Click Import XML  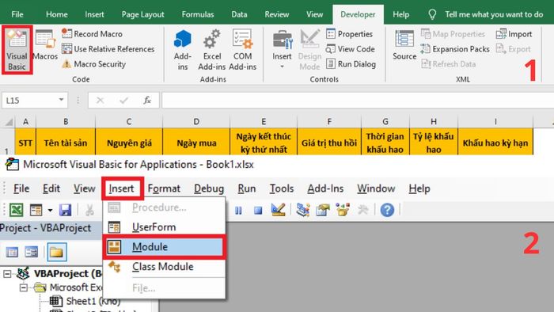coord(514,34)
